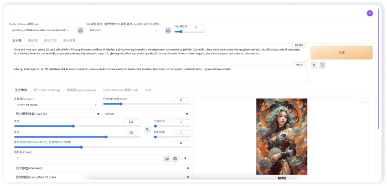Adjust the 每批数量 batch size slider
The width and height of the screenshot is (387, 186).
(172, 137)
